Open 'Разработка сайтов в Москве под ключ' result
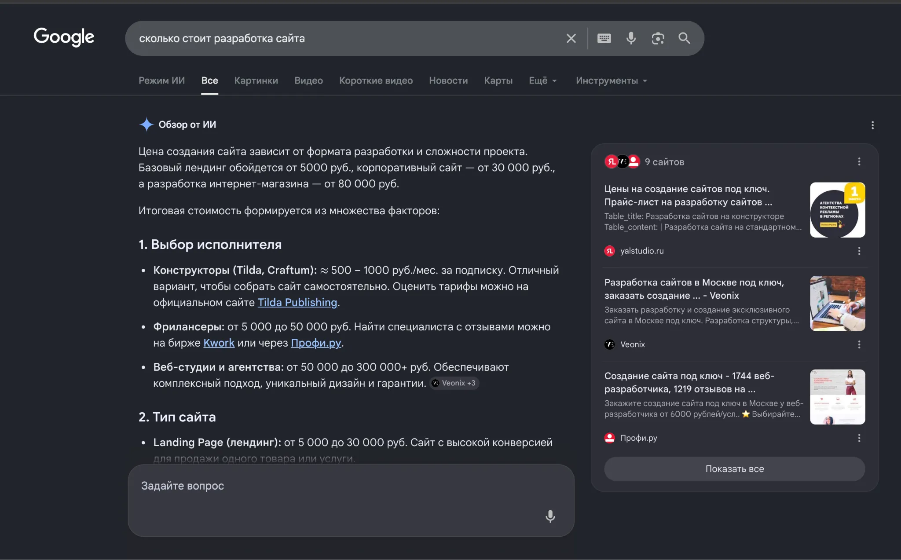The width and height of the screenshot is (901, 560). point(694,289)
